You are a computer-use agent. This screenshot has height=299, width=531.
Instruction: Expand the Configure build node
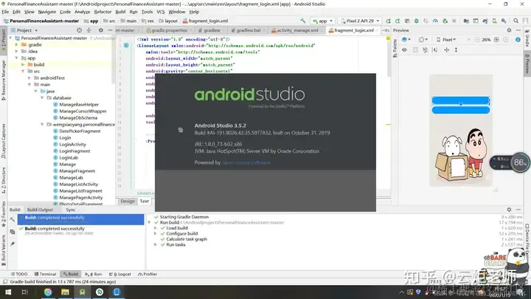click(156, 233)
